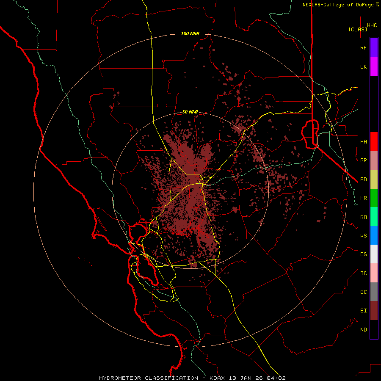Select the BD yellow legend block
This screenshot has height=381, width=381.
(x=374, y=179)
